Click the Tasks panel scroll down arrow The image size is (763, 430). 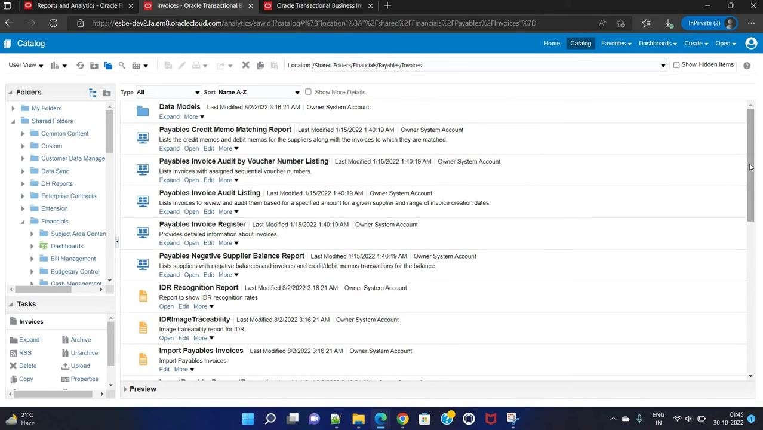(110, 385)
